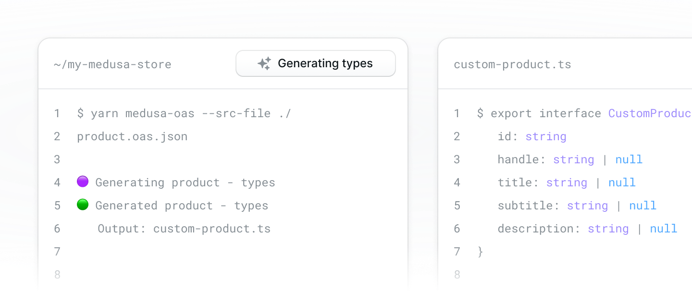Click the Output: custom-product.ts line

184,229
